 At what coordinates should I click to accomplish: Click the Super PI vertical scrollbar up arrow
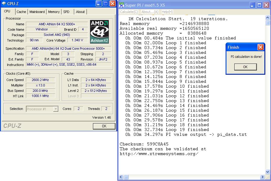267,18
